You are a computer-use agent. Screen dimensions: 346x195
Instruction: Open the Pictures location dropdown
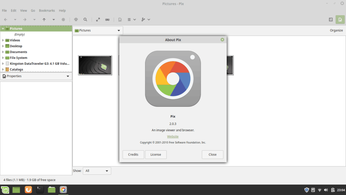click(98, 30)
